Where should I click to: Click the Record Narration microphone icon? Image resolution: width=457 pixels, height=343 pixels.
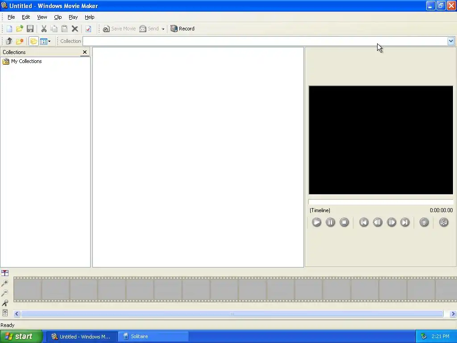(5, 303)
